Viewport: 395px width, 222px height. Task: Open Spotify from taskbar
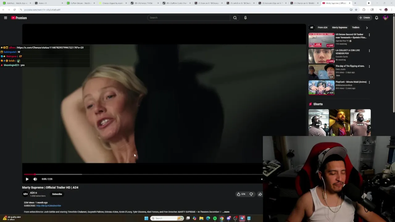[215, 218]
